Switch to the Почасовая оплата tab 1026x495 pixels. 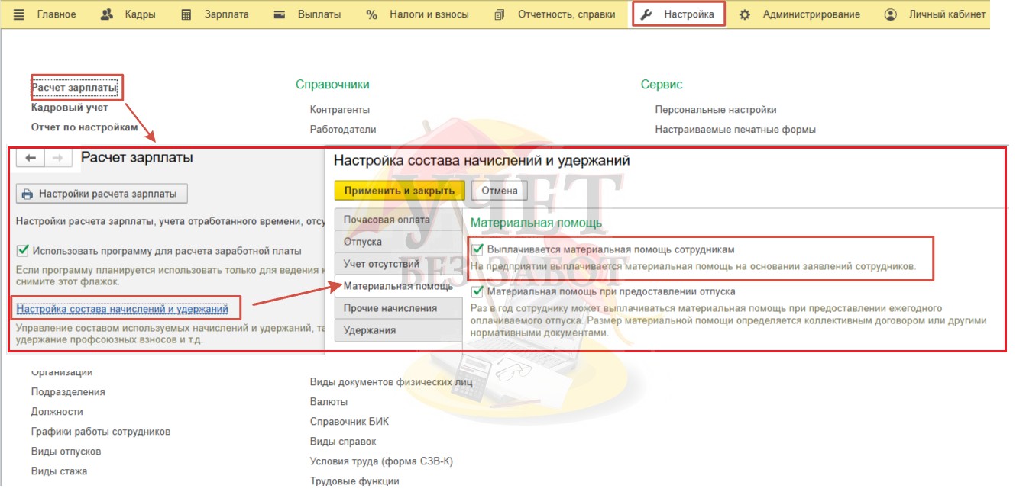point(398,220)
